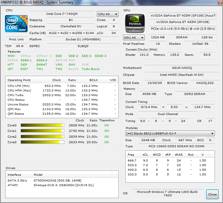Select the QPI Max row

tap(62, 109)
